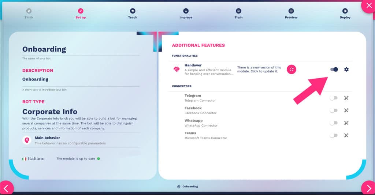Jump to the Deploy tab label

pyautogui.click(x=345, y=18)
